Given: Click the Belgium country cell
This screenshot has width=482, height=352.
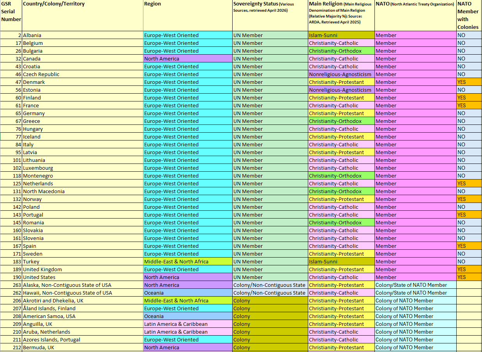Looking at the screenshot, I should pos(83,43).
